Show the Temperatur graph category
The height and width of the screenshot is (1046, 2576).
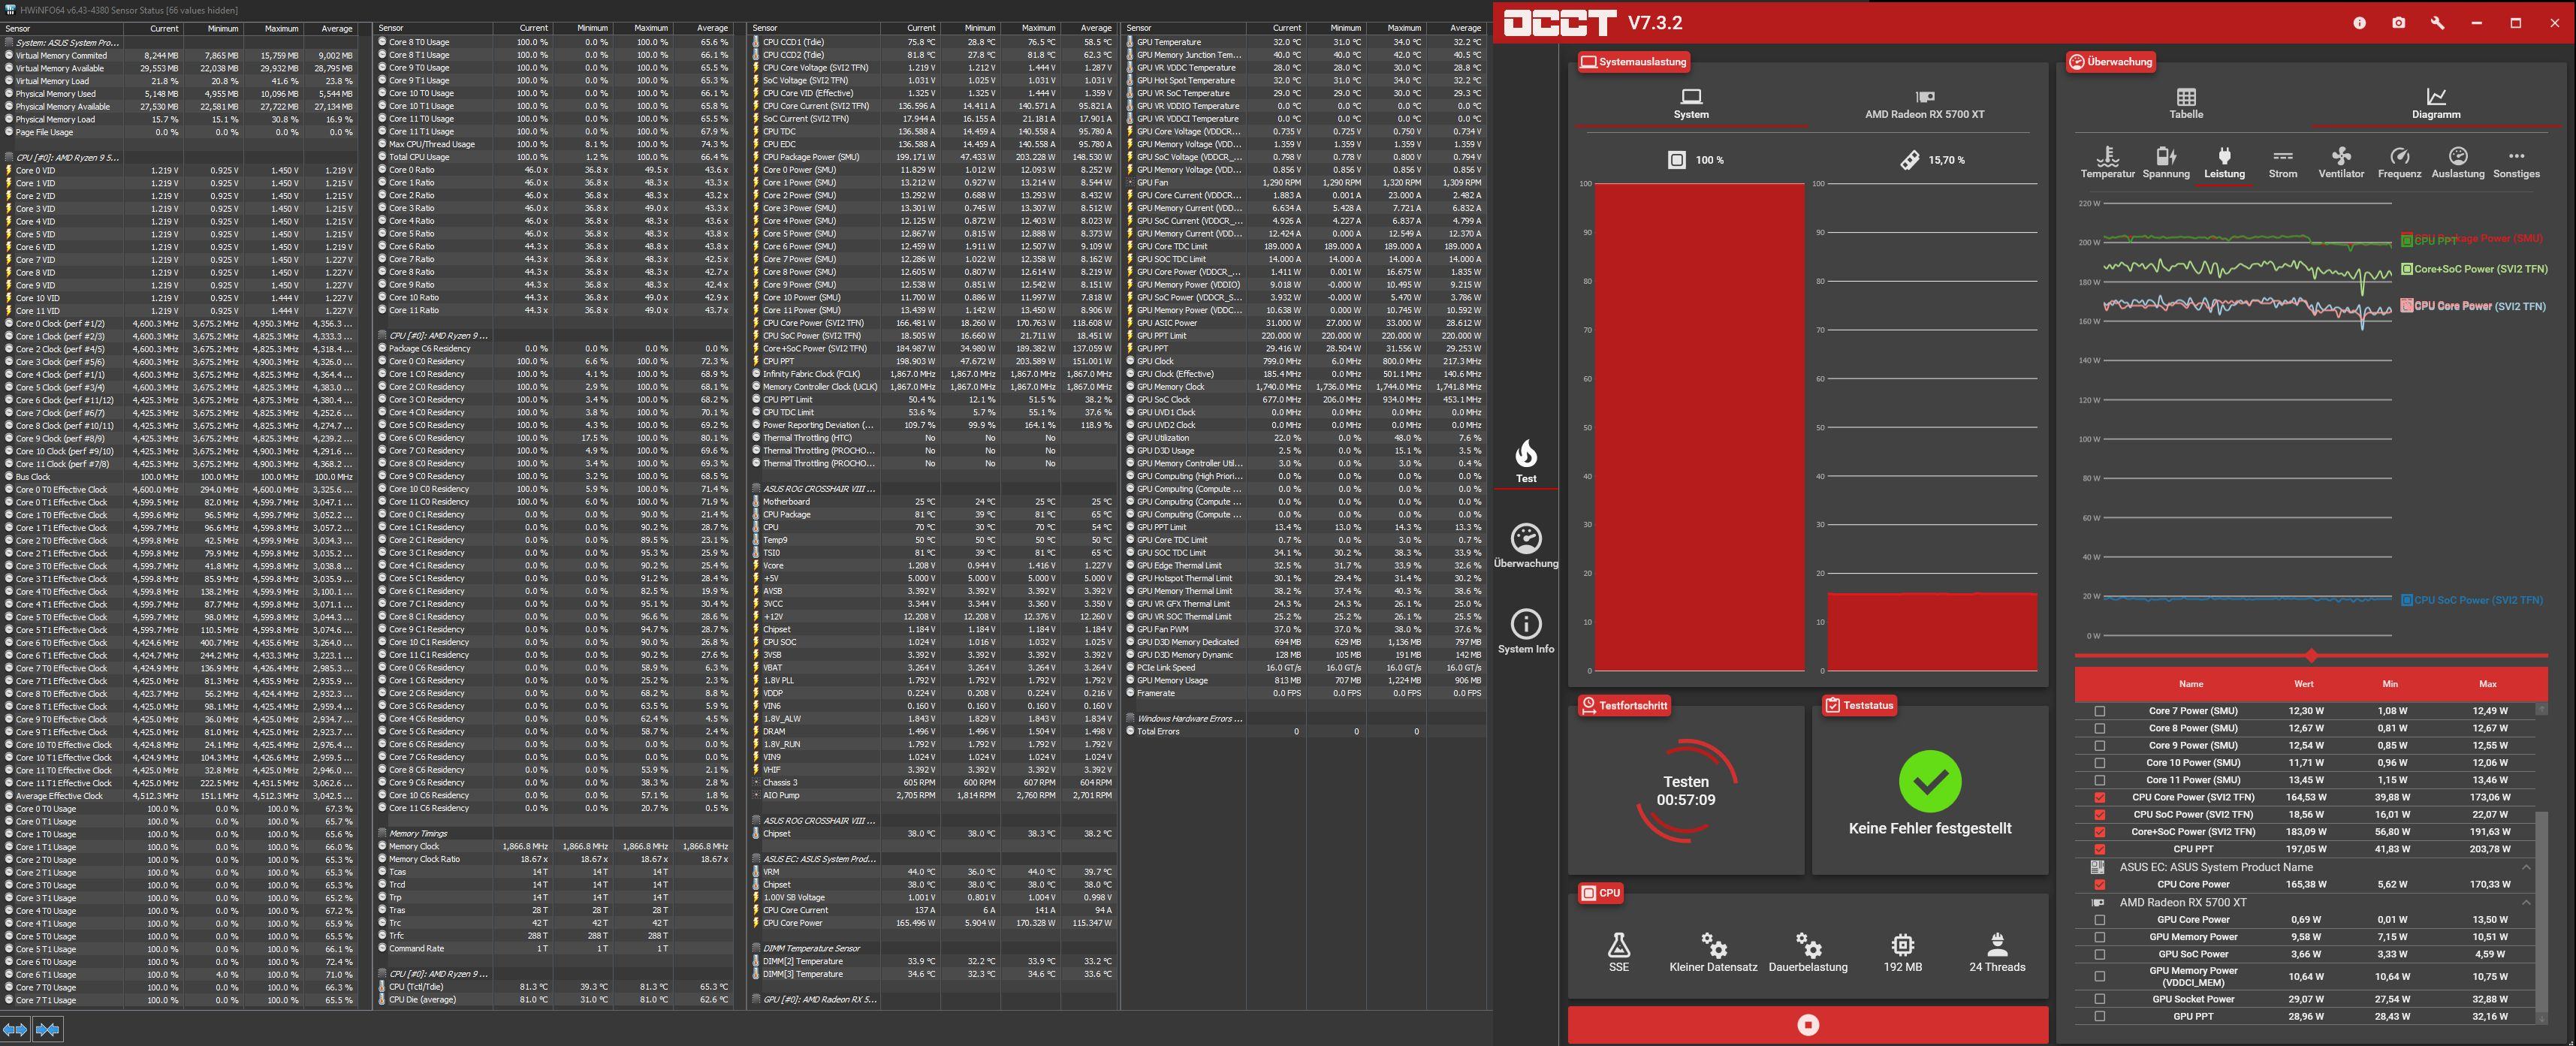2107,163
